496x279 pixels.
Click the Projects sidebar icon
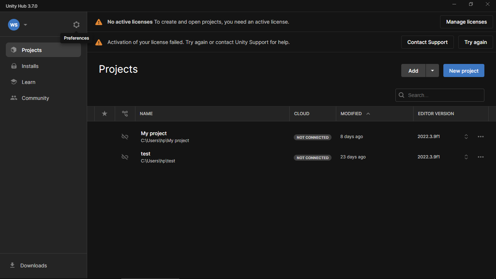tap(14, 50)
